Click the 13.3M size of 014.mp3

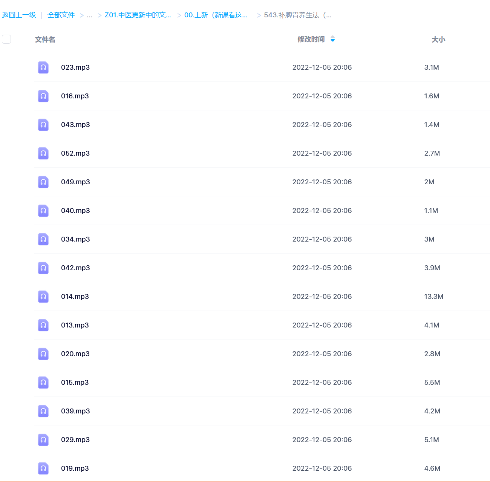[434, 297]
